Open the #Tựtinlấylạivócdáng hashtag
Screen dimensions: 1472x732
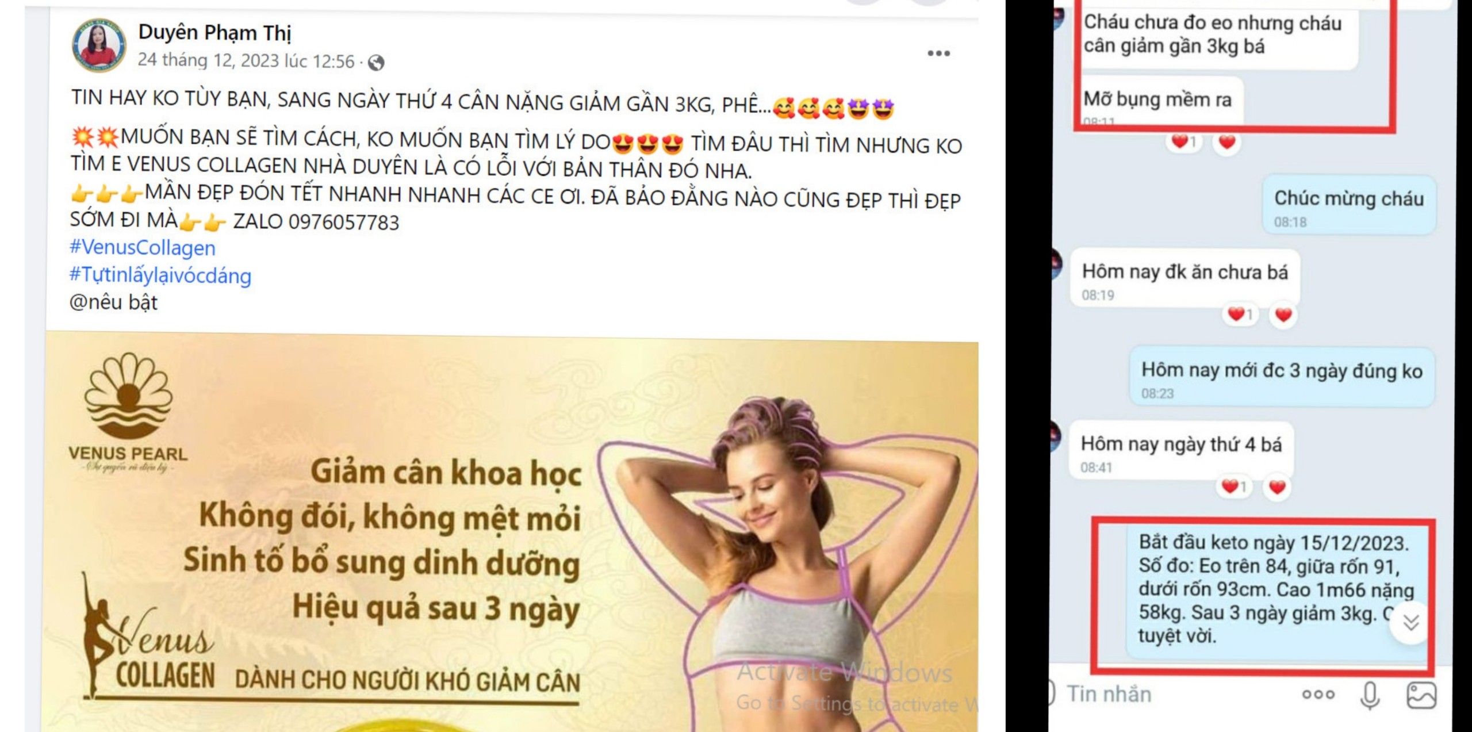click(x=160, y=275)
